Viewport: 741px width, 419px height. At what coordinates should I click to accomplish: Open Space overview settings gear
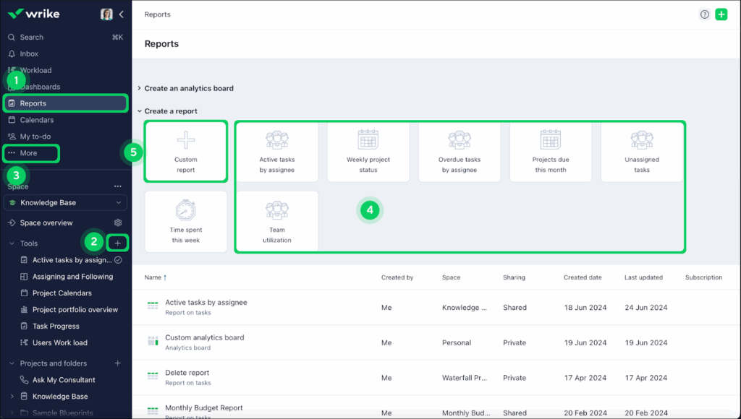pyautogui.click(x=118, y=223)
